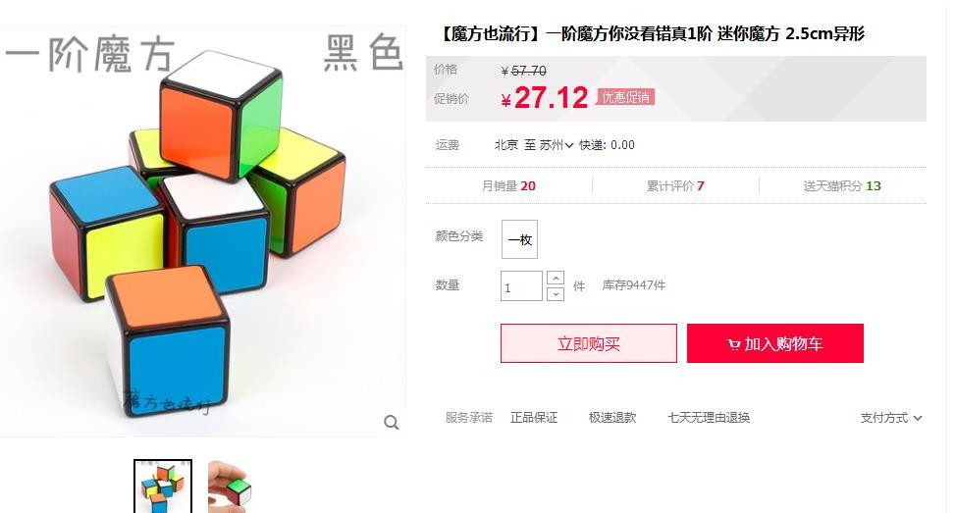Viewport: 955px width, 513px height.
Task: Select the first cube thumbnail
Action: [x=163, y=487]
